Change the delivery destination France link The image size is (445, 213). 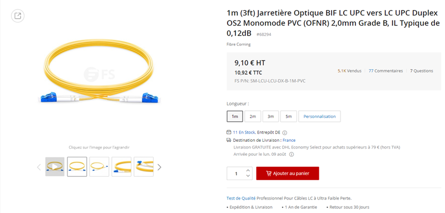pyautogui.click(x=289, y=140)
